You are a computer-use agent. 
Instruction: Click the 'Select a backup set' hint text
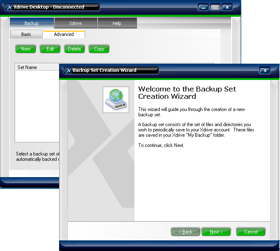click(37, 156)
